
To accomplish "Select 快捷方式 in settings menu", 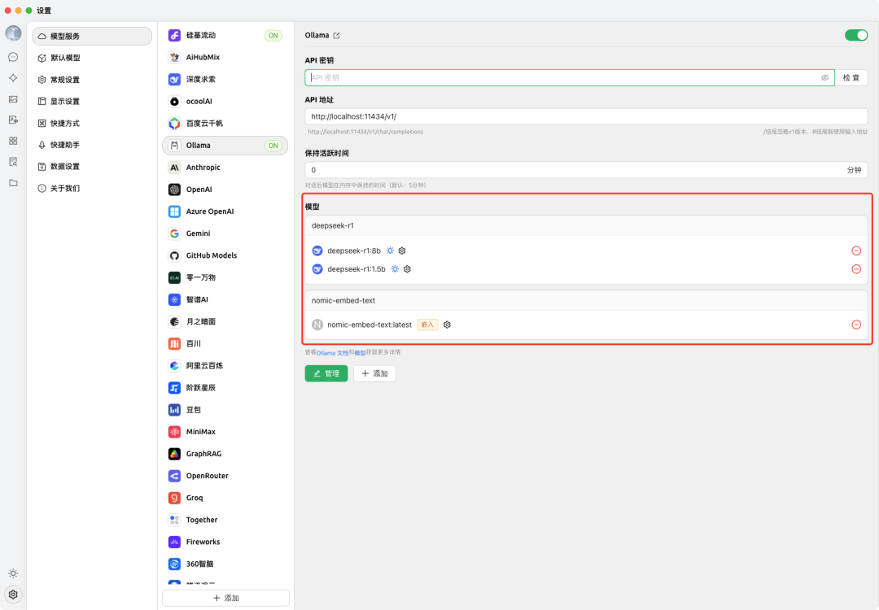I will pos(92,124).
